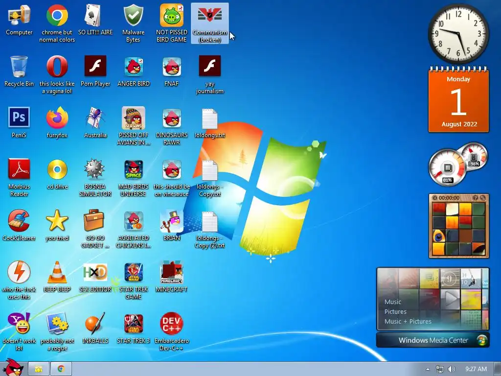The image size is (501, 376).
Task: Open the volume speaker tray icon
Action: pos(451,369)
